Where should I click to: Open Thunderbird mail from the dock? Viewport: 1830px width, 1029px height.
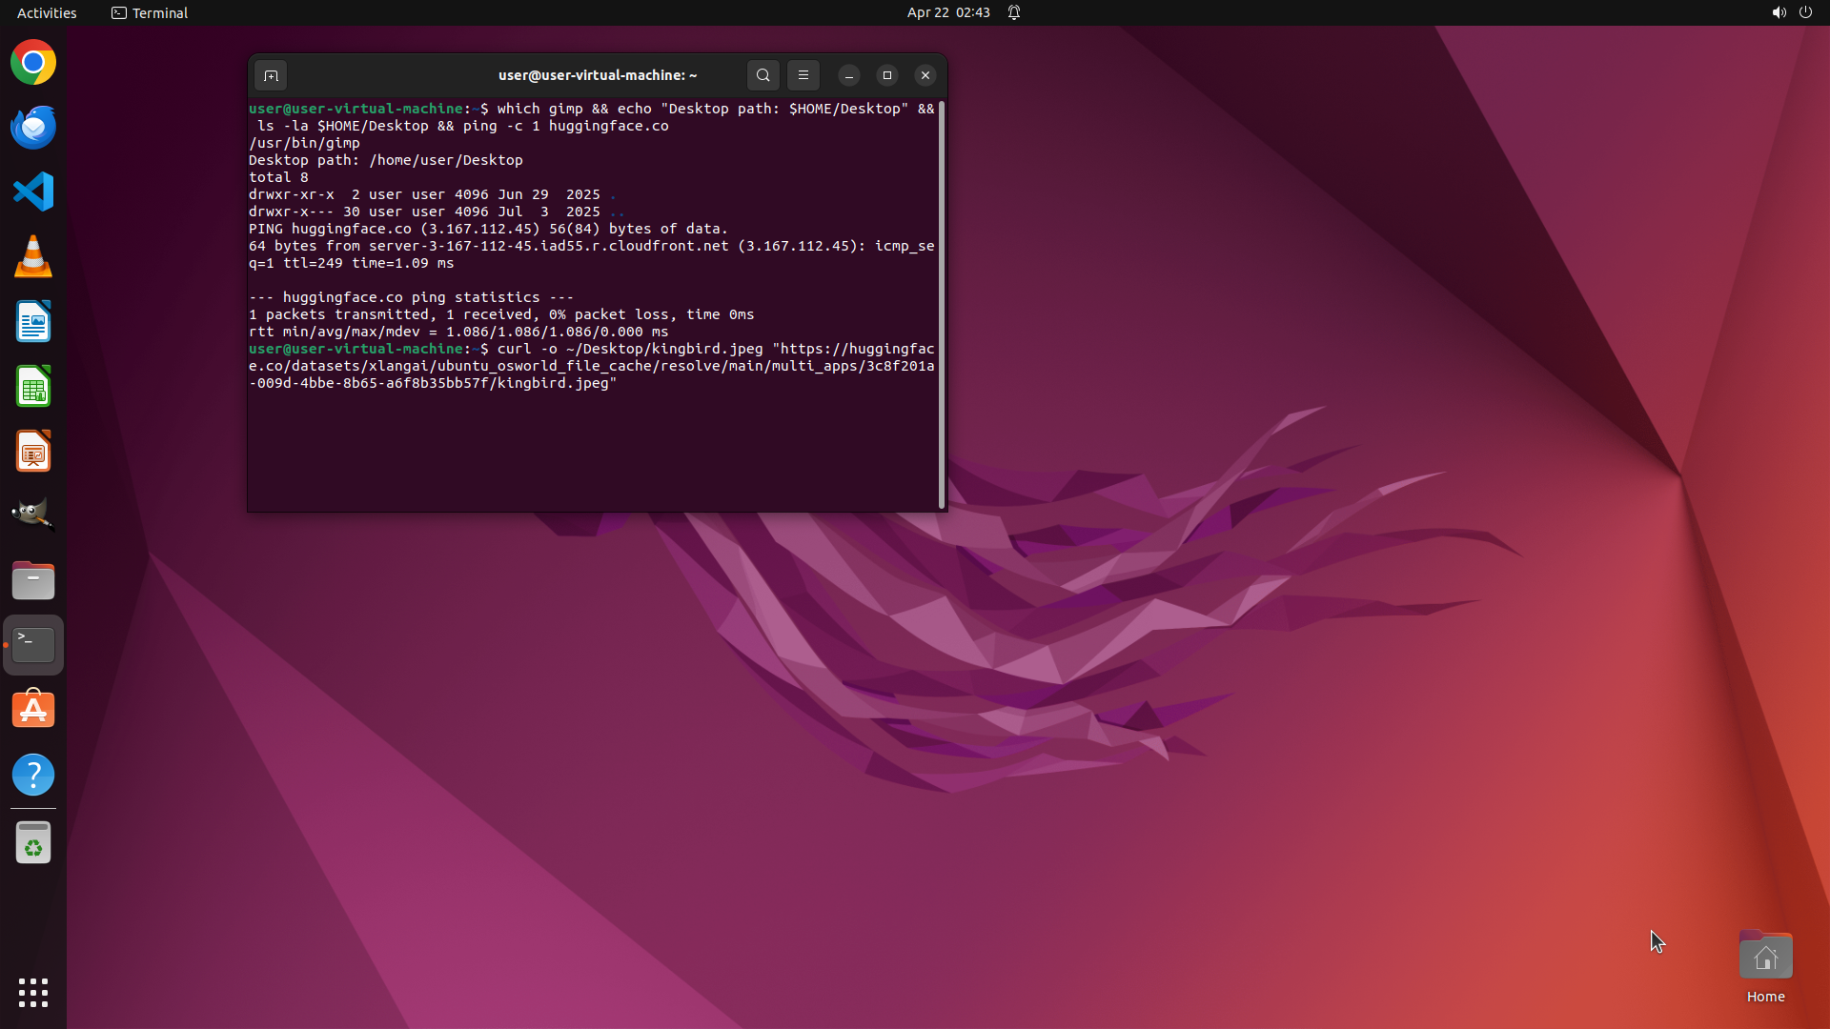coord(33,128)
